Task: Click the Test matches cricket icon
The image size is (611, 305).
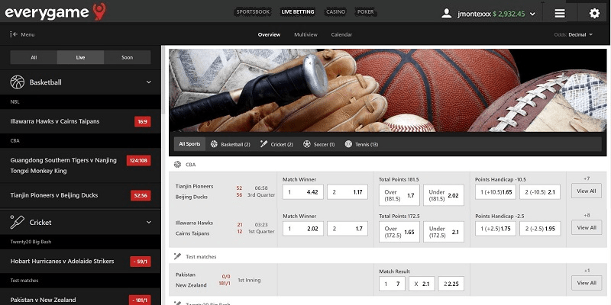Action: pyautogui.click(x=177, y=256)
